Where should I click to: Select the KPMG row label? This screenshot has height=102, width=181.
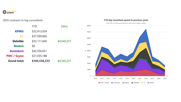(20, 31)
